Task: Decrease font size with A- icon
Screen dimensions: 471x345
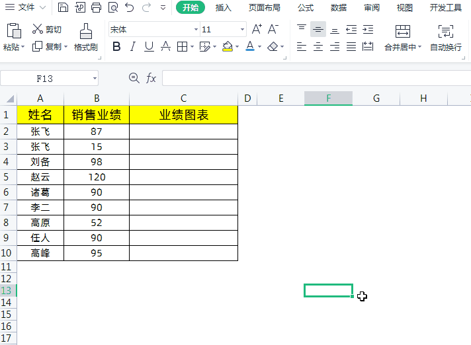Action: coord(273,29)
